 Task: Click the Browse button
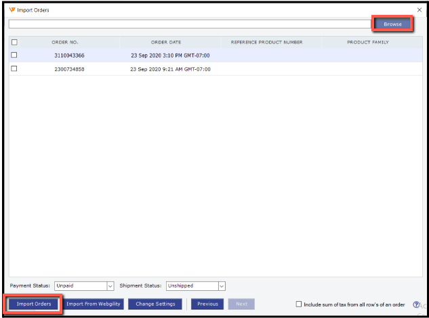(x=392, y=24)
